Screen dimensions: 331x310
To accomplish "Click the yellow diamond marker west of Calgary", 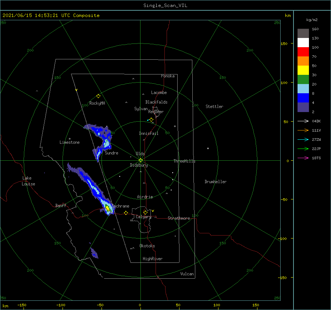I will 126,213.
